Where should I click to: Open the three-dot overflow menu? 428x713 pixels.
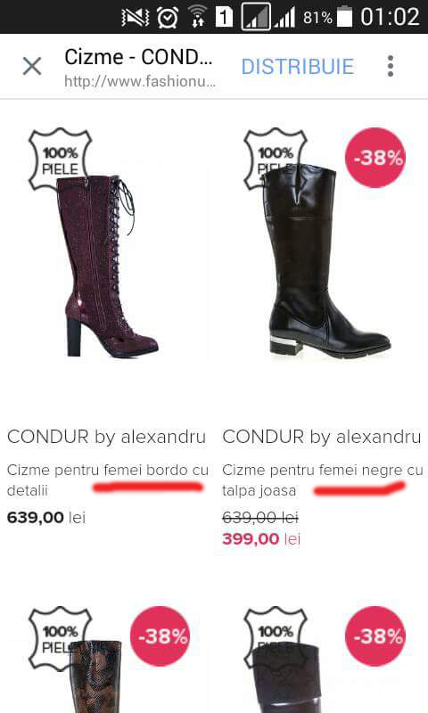point(390,66)
